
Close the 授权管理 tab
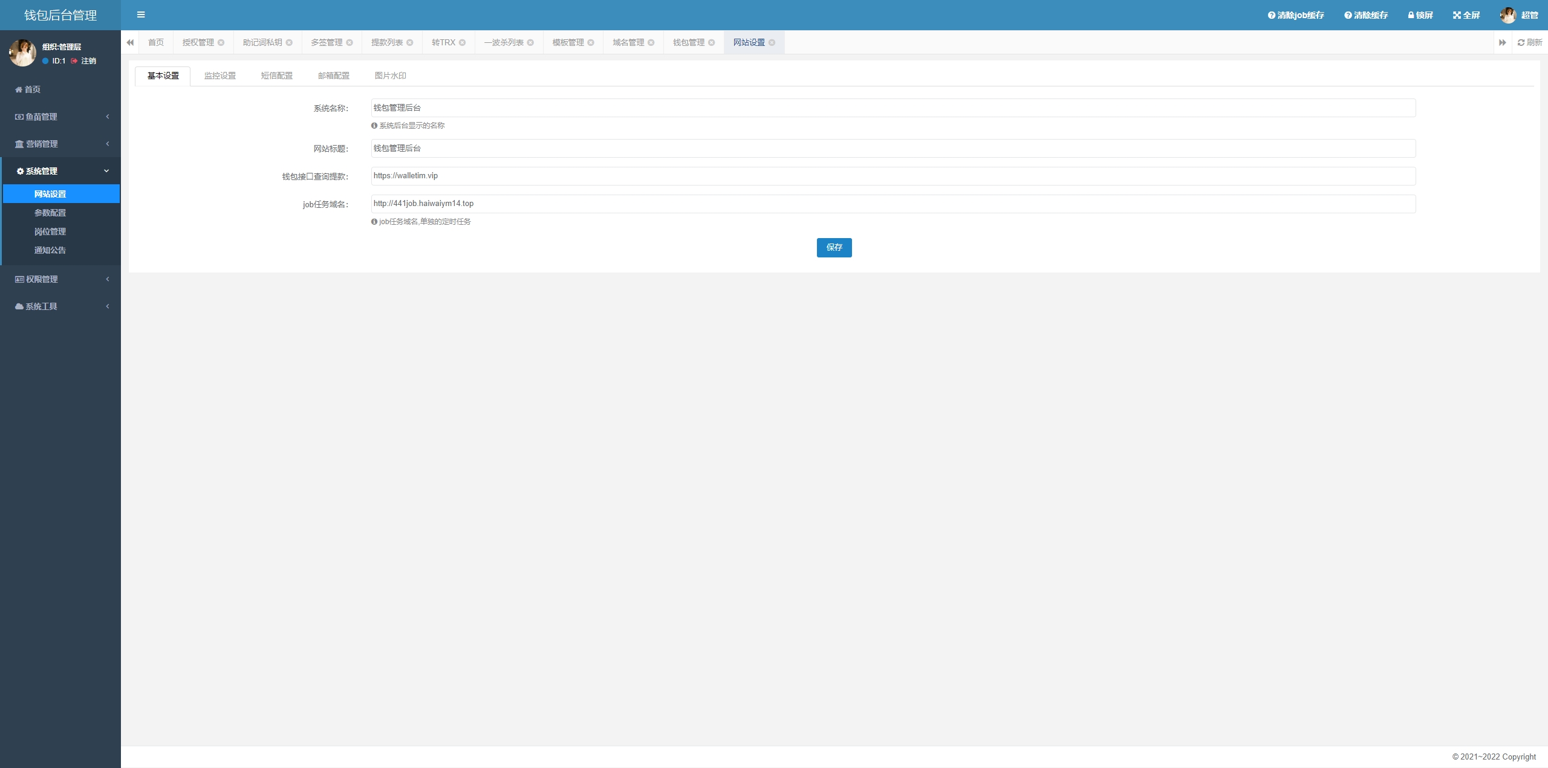[221, 42]
